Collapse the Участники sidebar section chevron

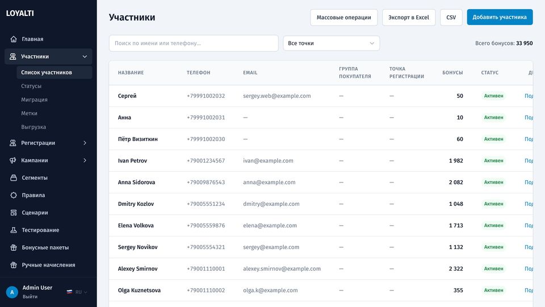pyautogui.click(x=85, y=56)
